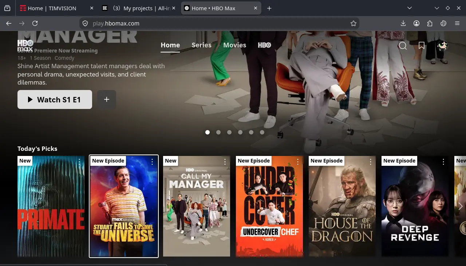Go back to the previous page
The height and width of the screenshot is (266, 466).
[x=9, y=23]
